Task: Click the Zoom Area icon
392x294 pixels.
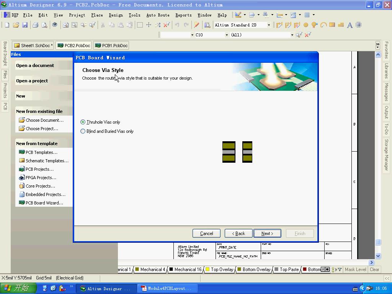Action: tap(75, 25)
